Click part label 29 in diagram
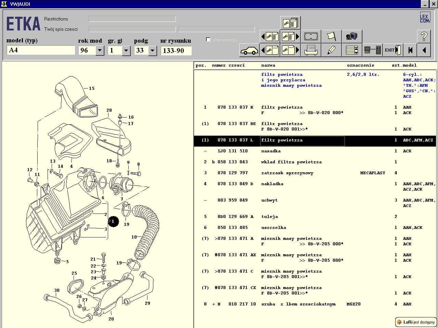Screen dimensions: 438x328 coord(147,303)
